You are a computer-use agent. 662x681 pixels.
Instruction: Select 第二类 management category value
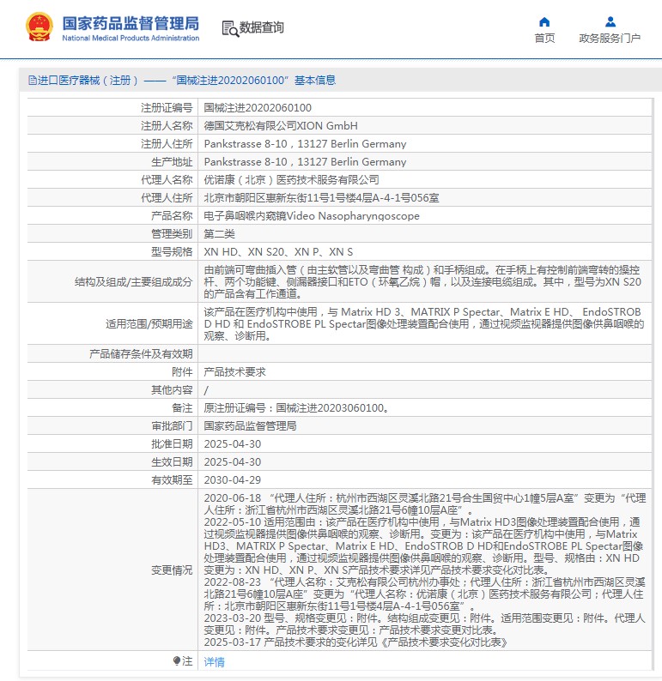tap(219, 234)
